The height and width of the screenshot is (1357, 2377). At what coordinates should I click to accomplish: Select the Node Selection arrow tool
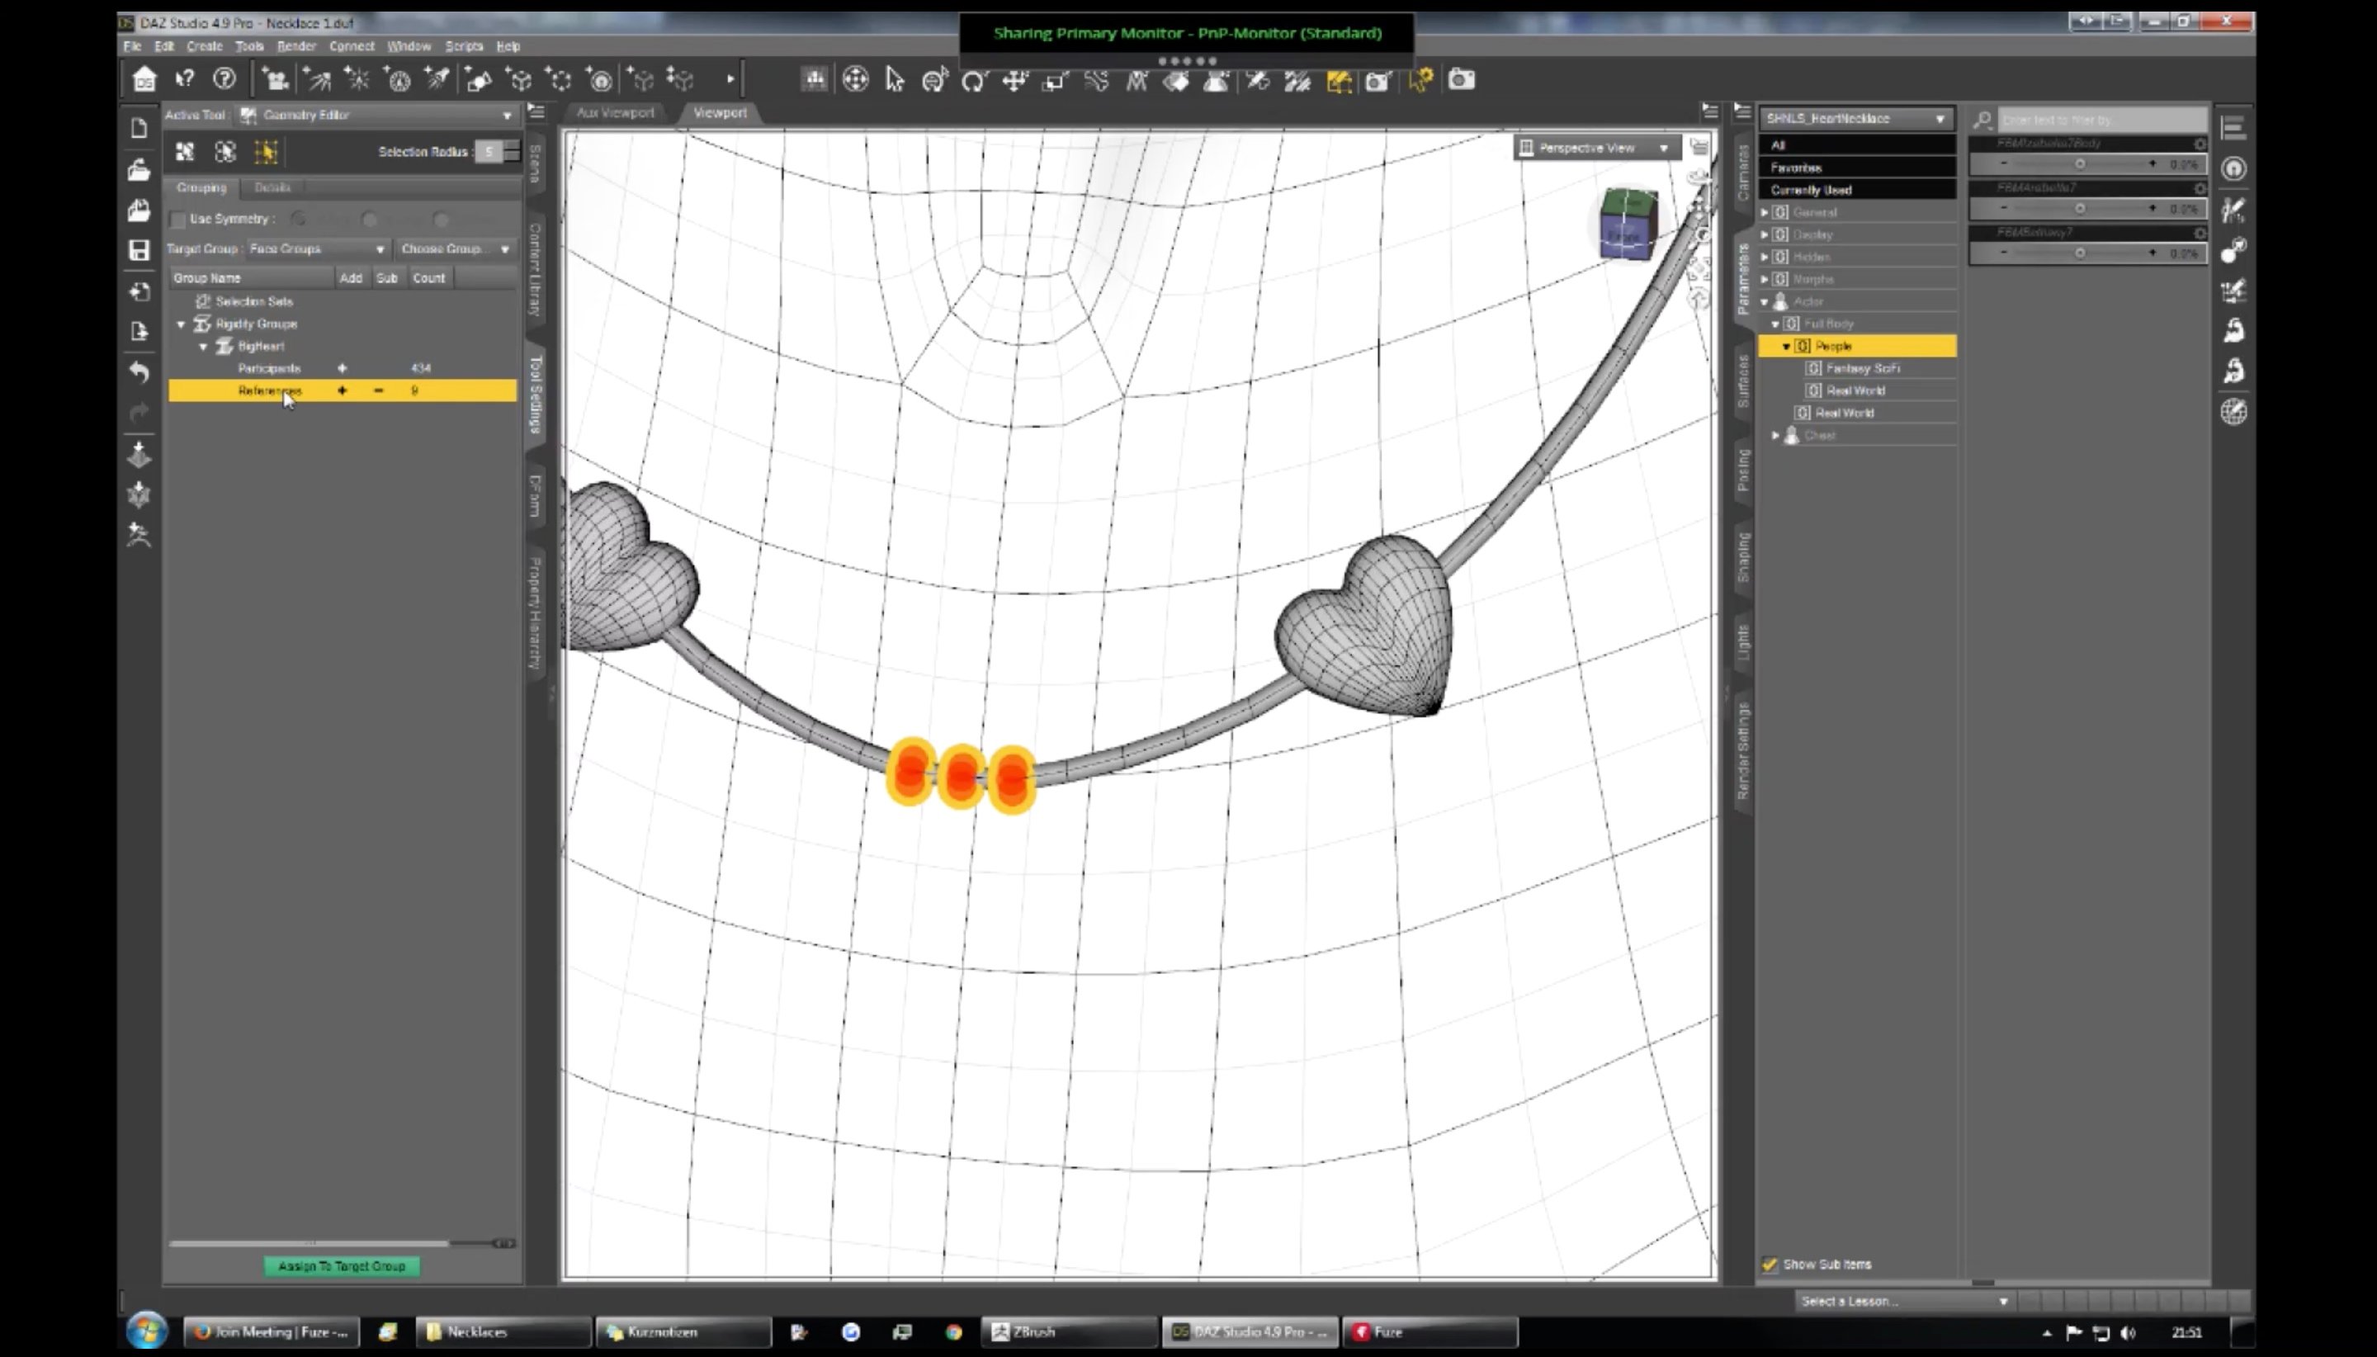coord(895,80)
